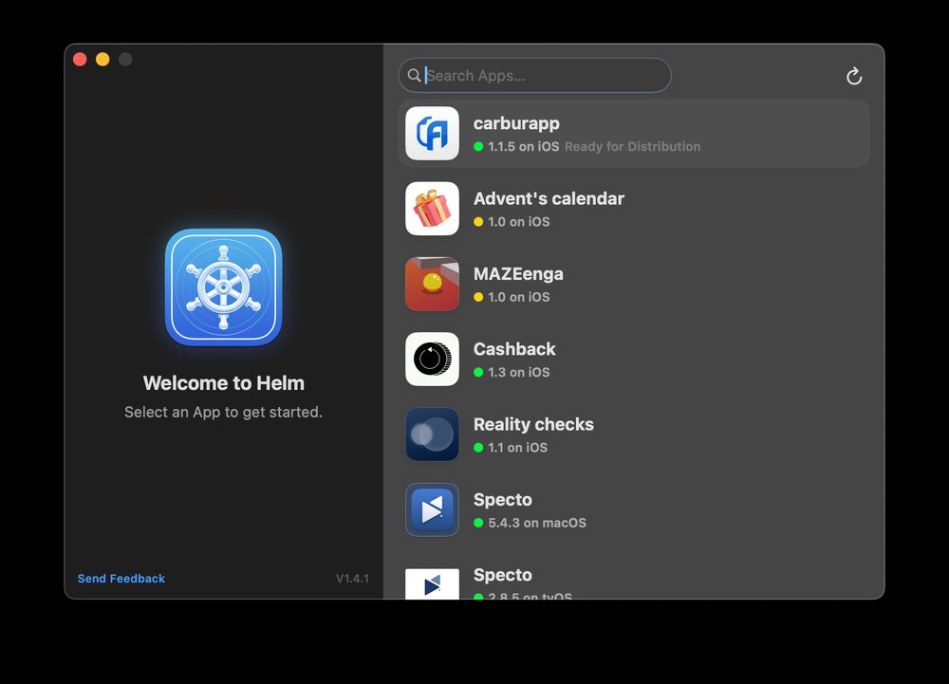
Task: Open the Specto macOS app icon
Action: (432, 509)
